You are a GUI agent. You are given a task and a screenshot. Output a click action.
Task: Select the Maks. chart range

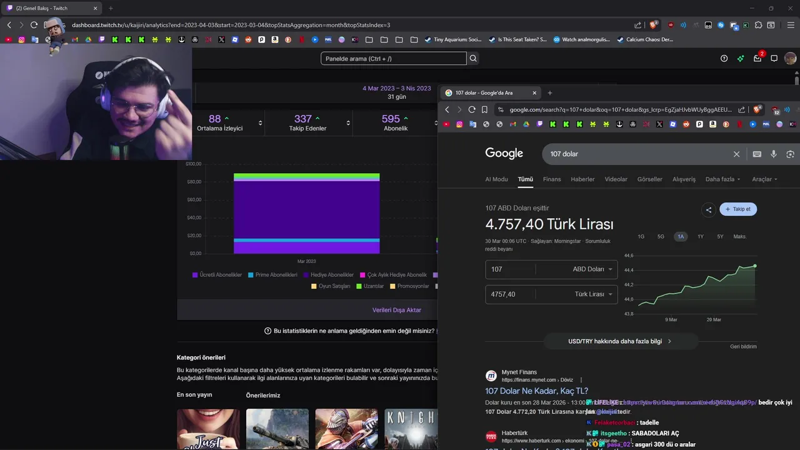(739, 237)
